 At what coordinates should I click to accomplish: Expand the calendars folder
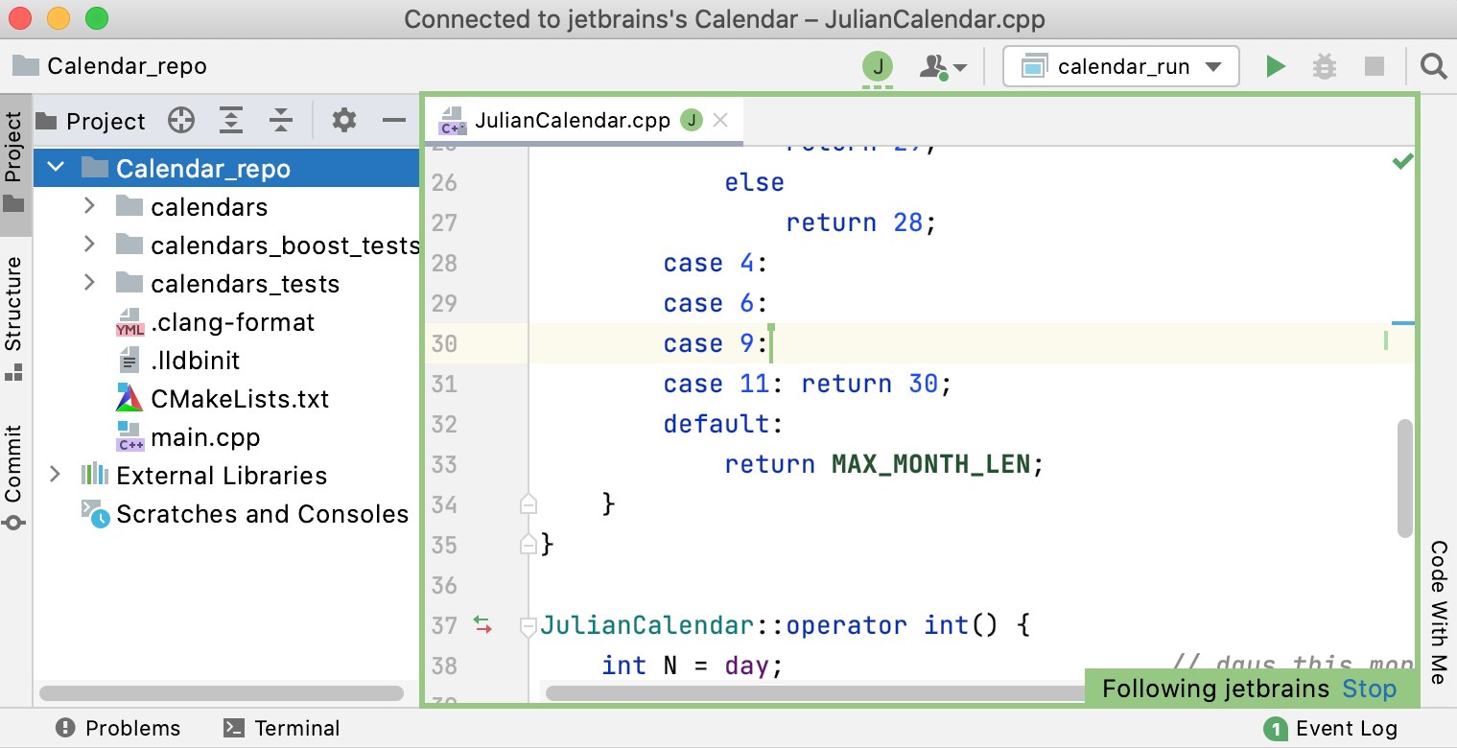click(x=89, y=206)
